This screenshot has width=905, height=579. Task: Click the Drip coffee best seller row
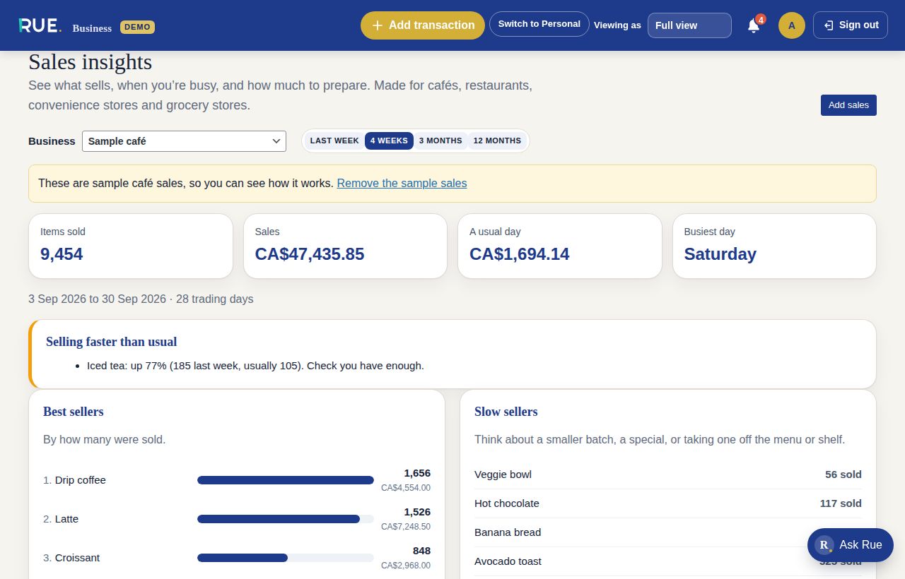pos(237,480)
